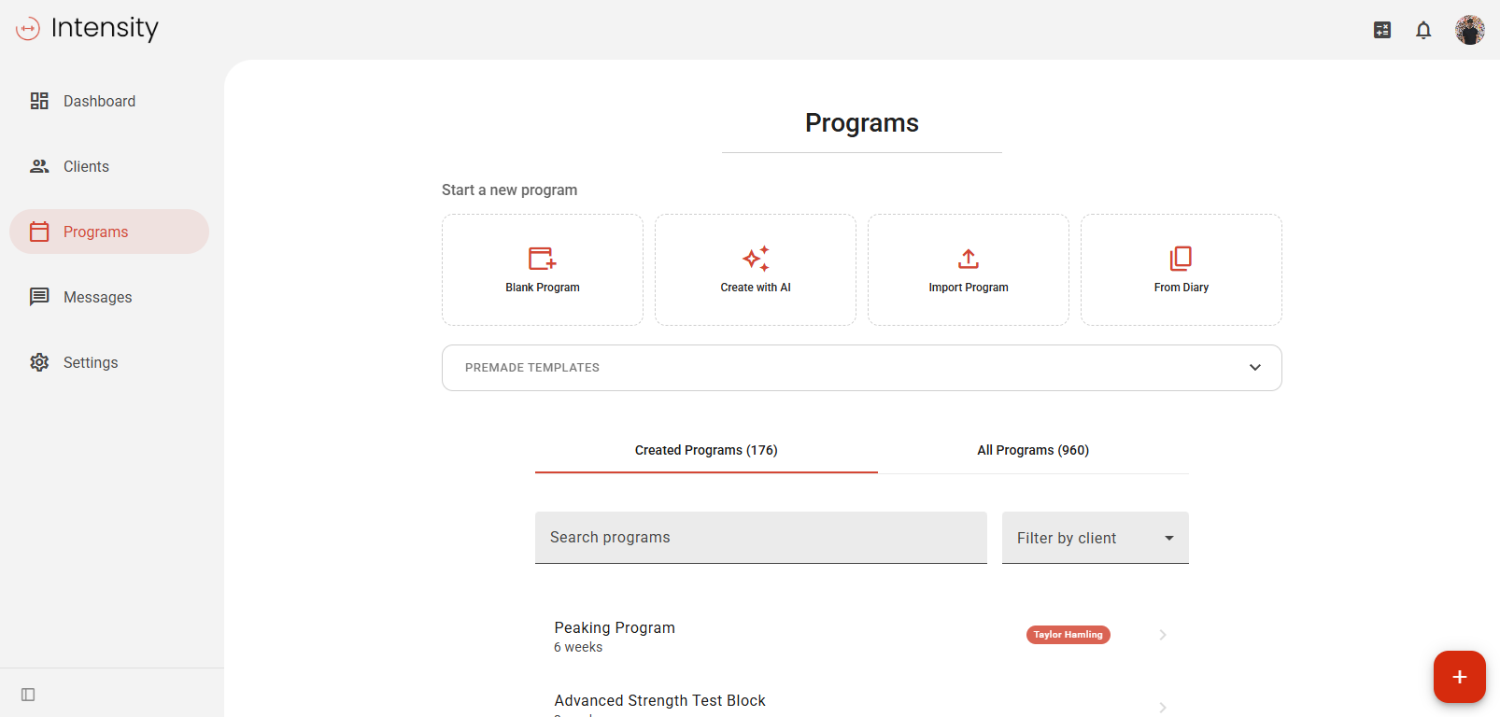Screen dimensions: 1500x717
Task: Click the red plus floating button
Action: point(1459,677)
